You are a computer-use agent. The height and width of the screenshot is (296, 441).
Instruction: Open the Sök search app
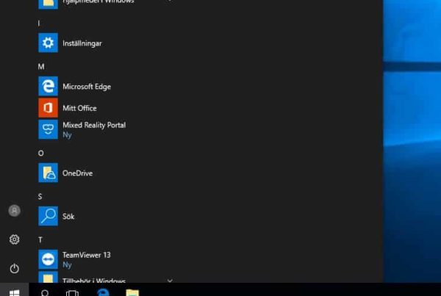(x=68, y=217)
